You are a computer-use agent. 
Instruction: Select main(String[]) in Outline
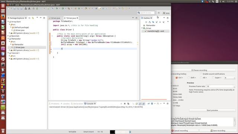pyautogui.click(x=155, y=31)
